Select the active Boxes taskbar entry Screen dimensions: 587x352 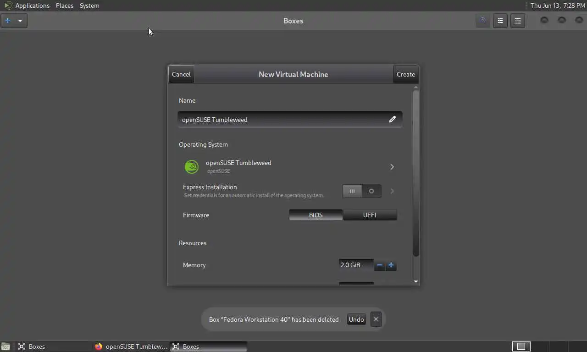[209, 346]
